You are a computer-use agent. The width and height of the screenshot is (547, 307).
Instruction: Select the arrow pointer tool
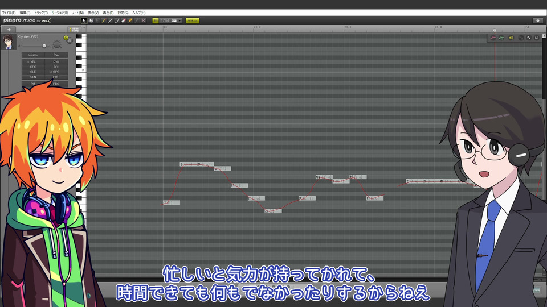pyautogui.click(x=84, y=20)
